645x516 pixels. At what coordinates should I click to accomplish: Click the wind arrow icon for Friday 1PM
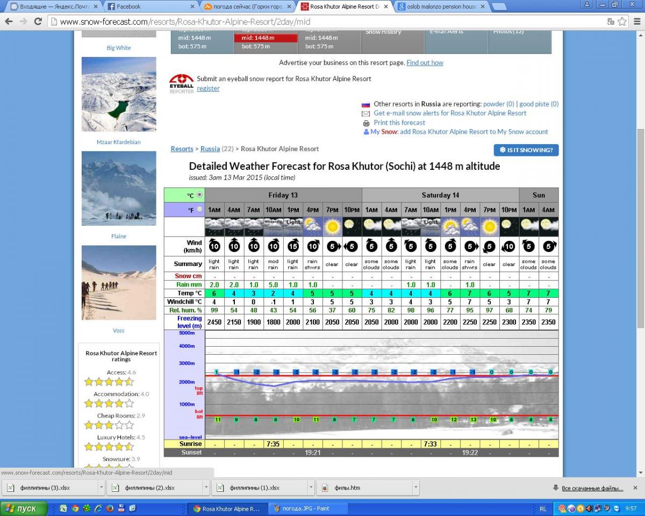point(293,246)
